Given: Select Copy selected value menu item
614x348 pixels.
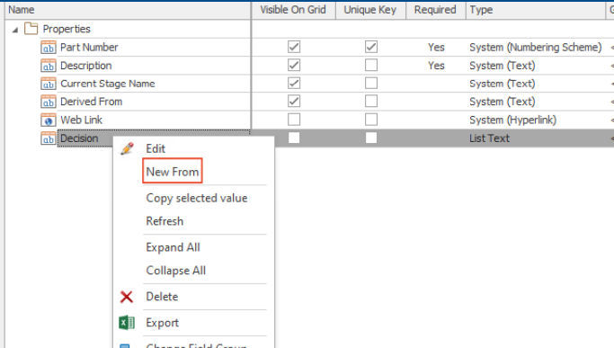Looking at the screenshot, I should click(x=197, y=198).
